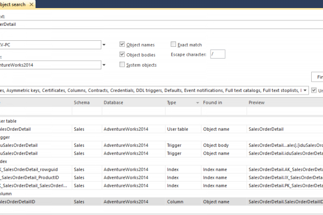
Task: Click the Database filter row cell
Action: [134, 111]
